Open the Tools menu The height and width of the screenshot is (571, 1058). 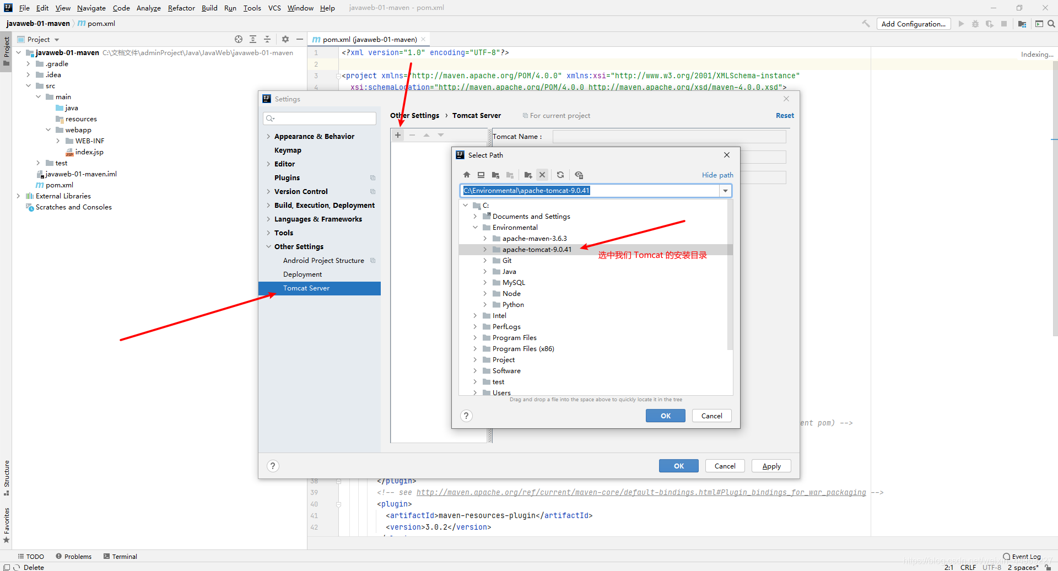pos(252,8)
